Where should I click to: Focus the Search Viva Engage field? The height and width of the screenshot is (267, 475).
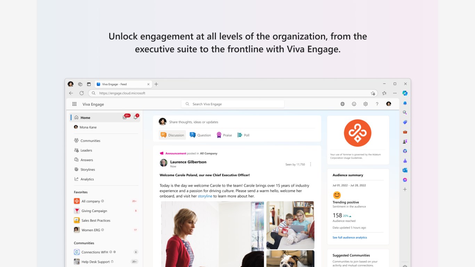233,104
